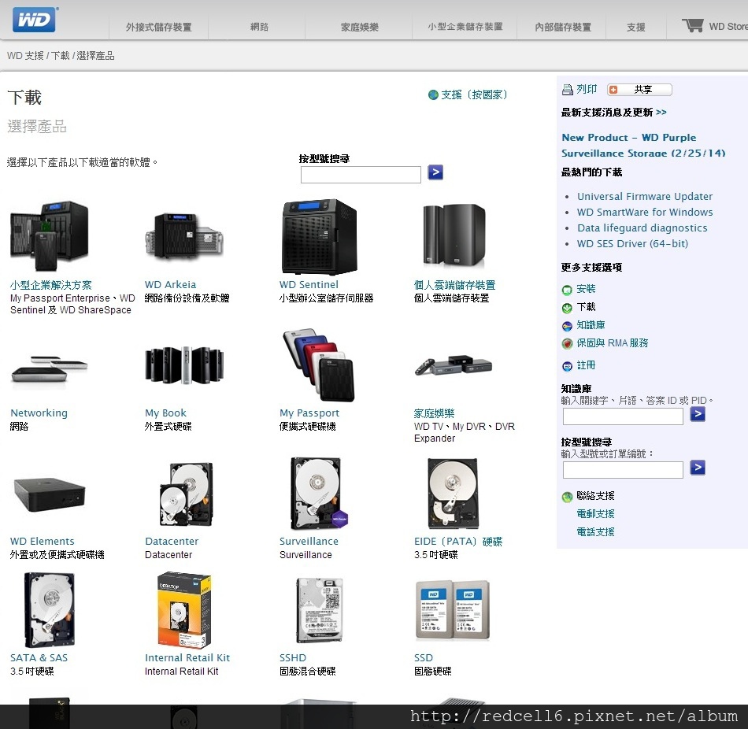Open Universal Firmware Updater download link
This screenshot has height=729, width=748.
tap(645, 197)
